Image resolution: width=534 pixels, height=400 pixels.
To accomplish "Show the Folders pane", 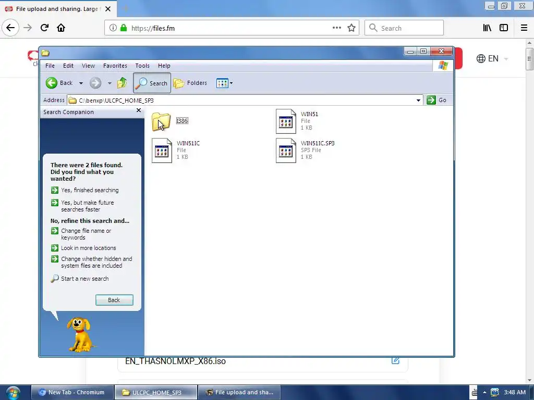I will (190, 83).
